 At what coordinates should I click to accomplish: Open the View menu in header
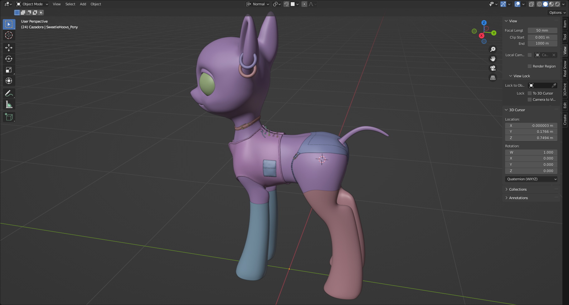click(x=57, y=4)
